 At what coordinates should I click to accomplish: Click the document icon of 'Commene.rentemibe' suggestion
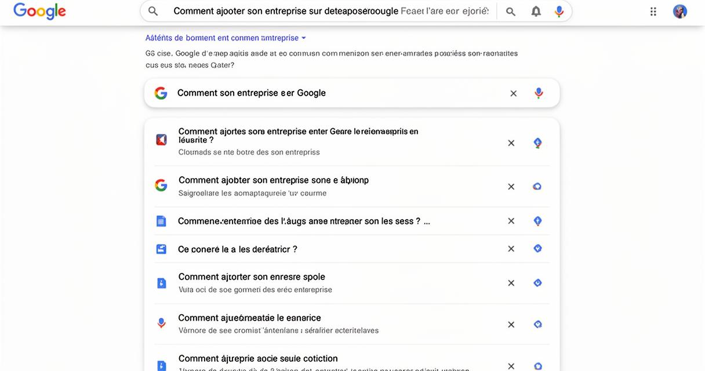[x=161, y=221]
